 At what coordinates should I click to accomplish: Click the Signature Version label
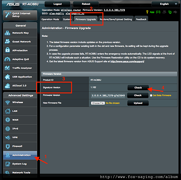(x=52, y=88)
